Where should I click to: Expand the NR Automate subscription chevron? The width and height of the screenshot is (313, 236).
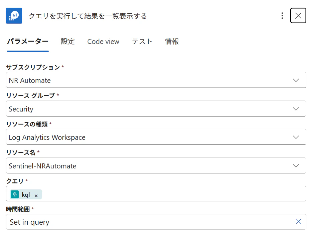click(x=296, y=80)
